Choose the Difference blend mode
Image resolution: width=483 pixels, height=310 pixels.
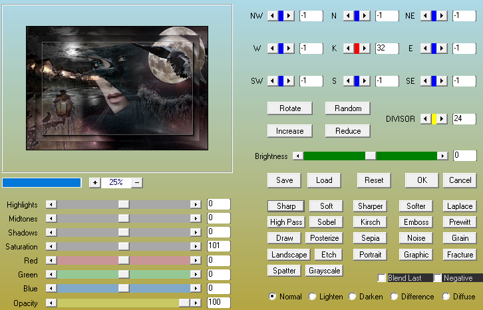[395, 297]
